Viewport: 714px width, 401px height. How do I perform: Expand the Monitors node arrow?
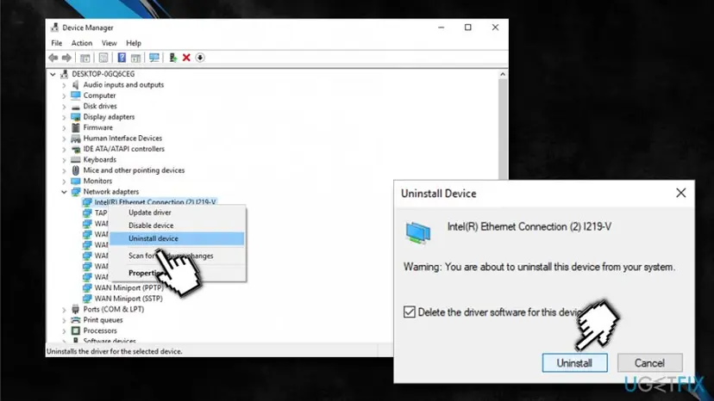64,181
